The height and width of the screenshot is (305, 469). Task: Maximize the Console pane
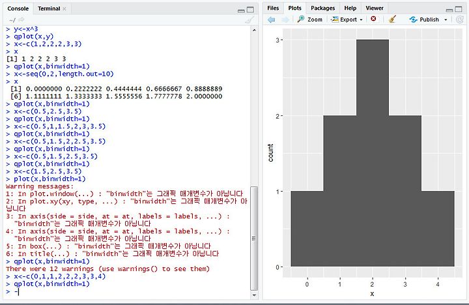250,10
